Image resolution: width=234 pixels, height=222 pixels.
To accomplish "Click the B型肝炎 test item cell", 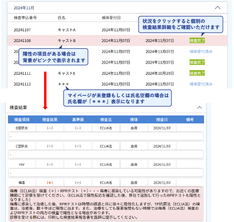I will coord(22,128).
